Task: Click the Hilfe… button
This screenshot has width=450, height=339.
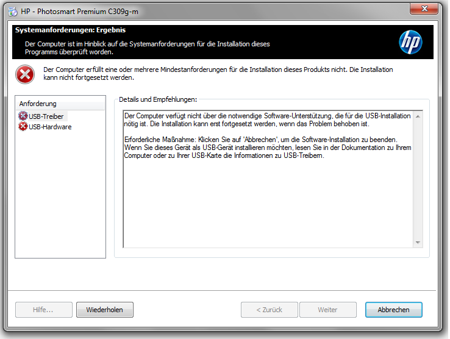Action: 44,310
